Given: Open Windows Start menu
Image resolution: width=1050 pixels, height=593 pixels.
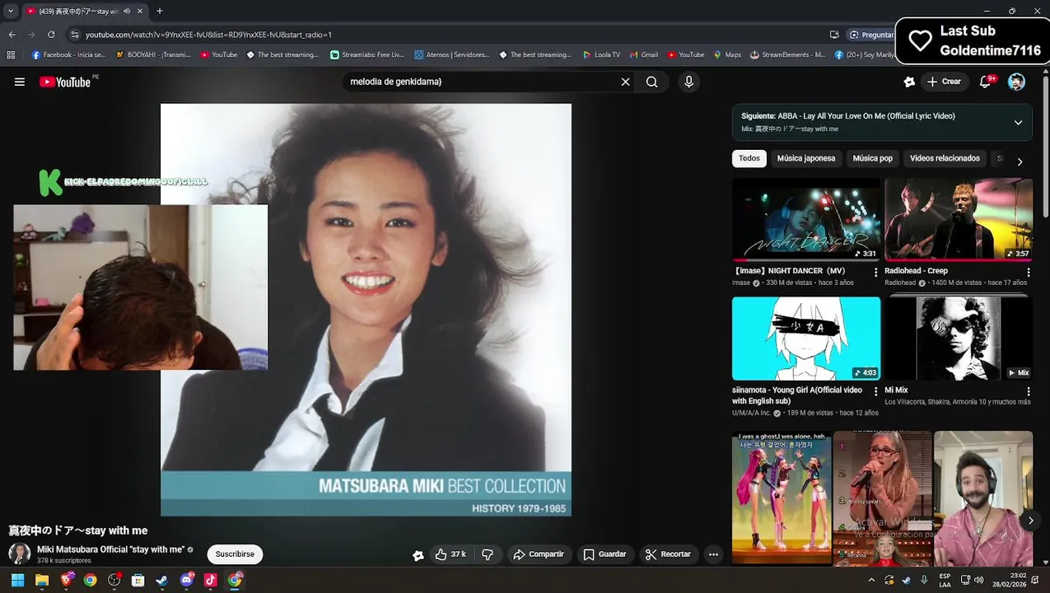Looking at the screenshot, I should pos(17,580).
